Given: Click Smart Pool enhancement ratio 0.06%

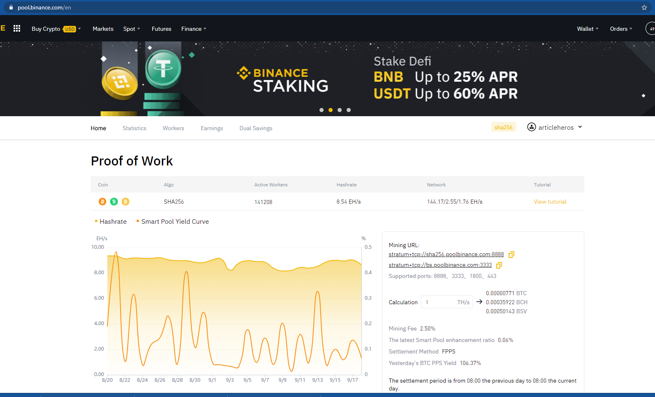Looking at the screenshot, I should 506,340.
